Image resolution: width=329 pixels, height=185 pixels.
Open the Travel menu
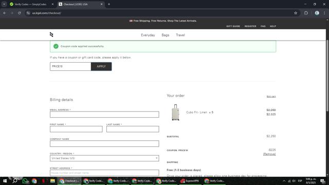180,35
